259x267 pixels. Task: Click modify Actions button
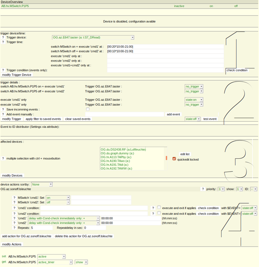tap(12, 244)
